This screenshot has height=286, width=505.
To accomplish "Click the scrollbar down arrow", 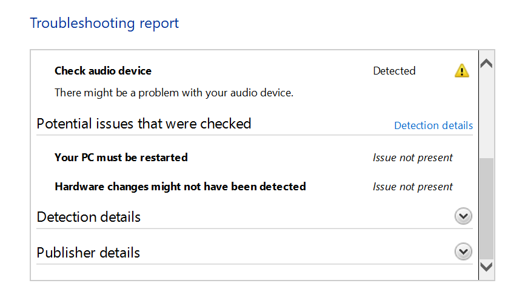I will pos(486,267).
